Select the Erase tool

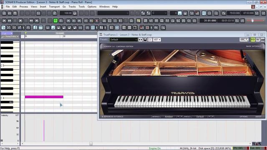[x=20, y=27]
